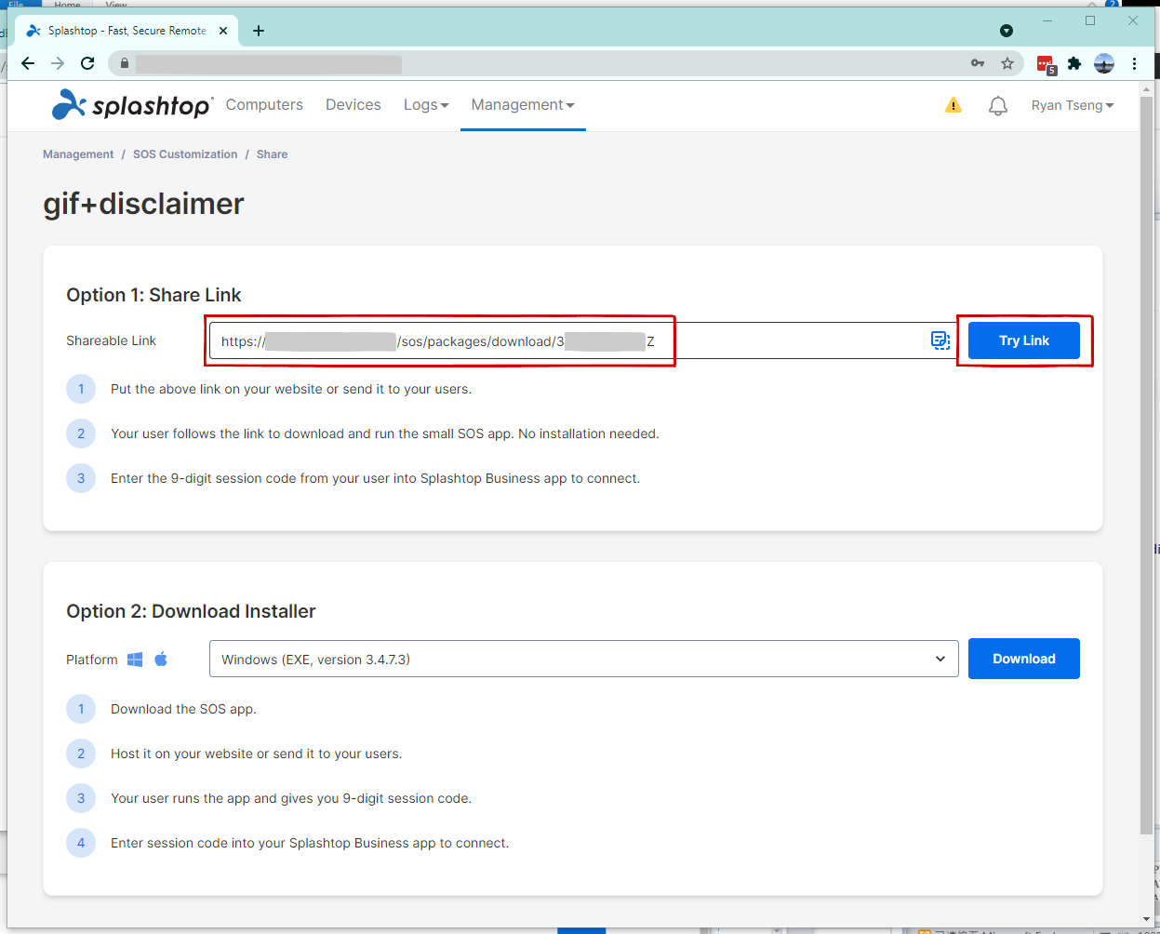1160x934 pixels.
Task: Click 'Download the SOS app.' step text
Action: pos(183,709)
